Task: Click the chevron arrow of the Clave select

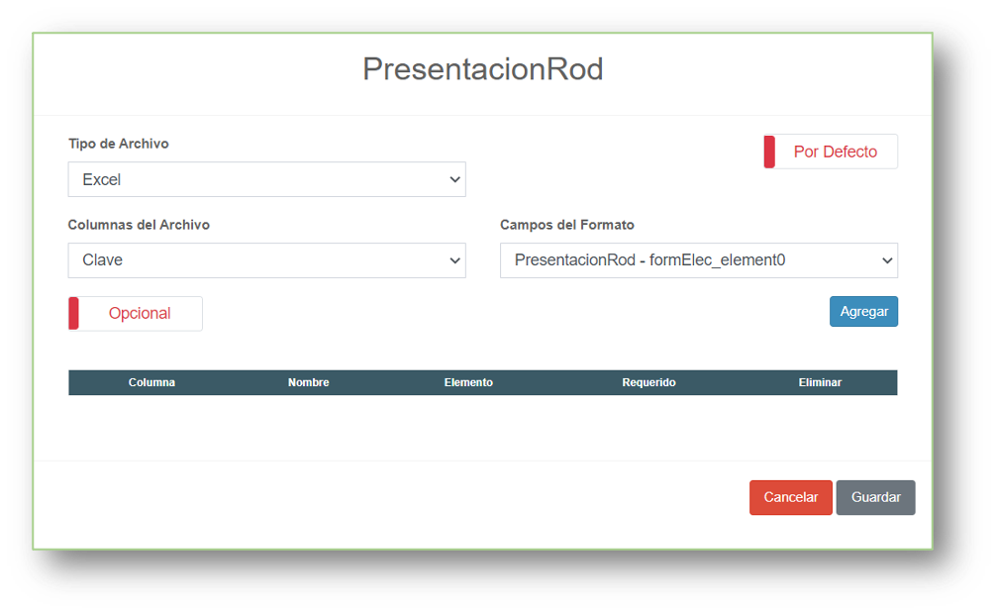Action: [x=454, y=260]
